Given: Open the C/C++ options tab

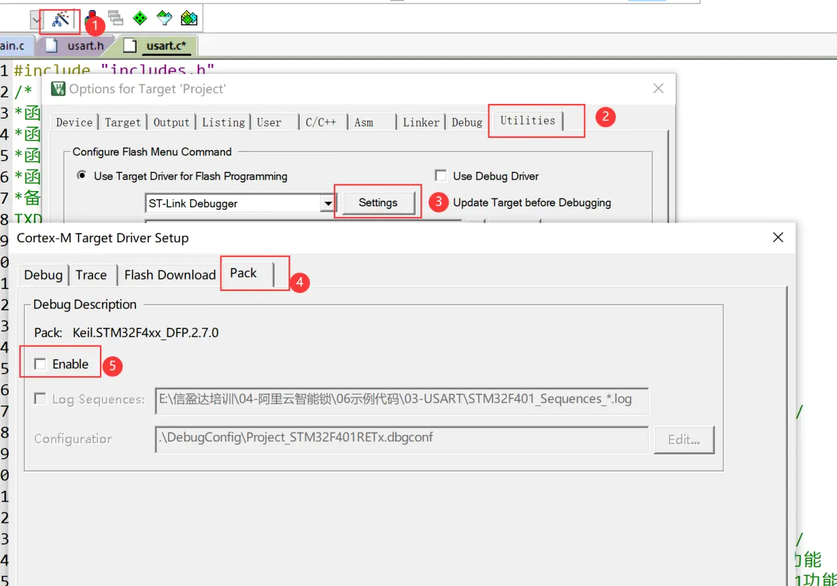Looking at the screenshot, I should tap(321, 123).
